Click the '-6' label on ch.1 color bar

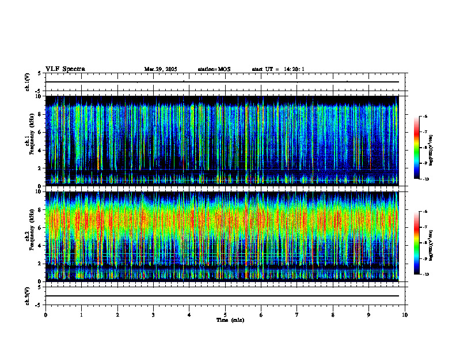click(x=425, y=117)
